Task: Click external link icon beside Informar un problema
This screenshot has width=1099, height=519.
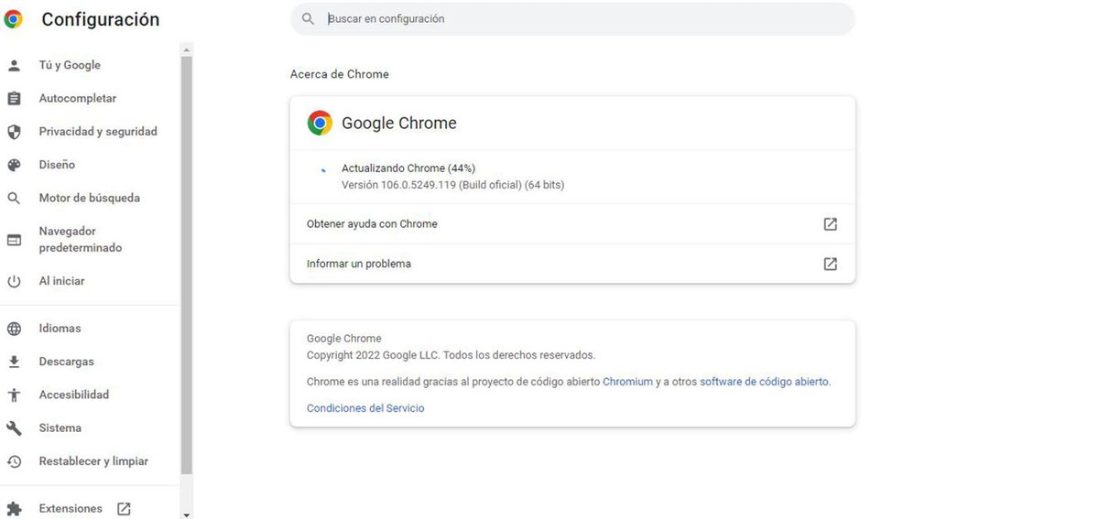Action: coord(830,264)
